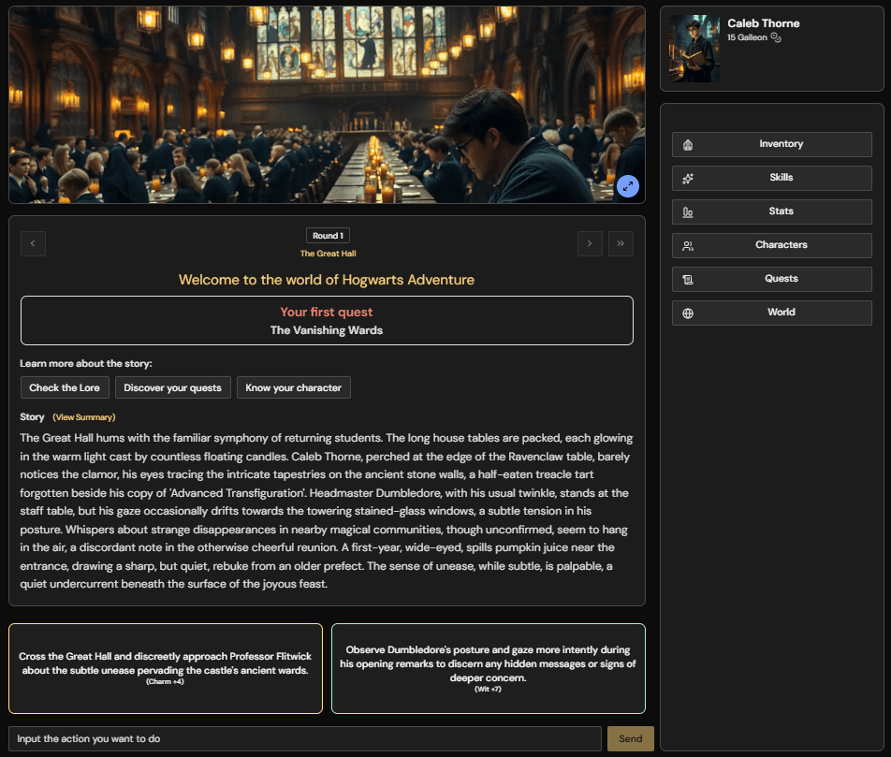Screen dimensions: 891x757
Task: Choose the Flitwick approach option (Charm +4)
Action: pyautogui.click(x=166, y=668)
